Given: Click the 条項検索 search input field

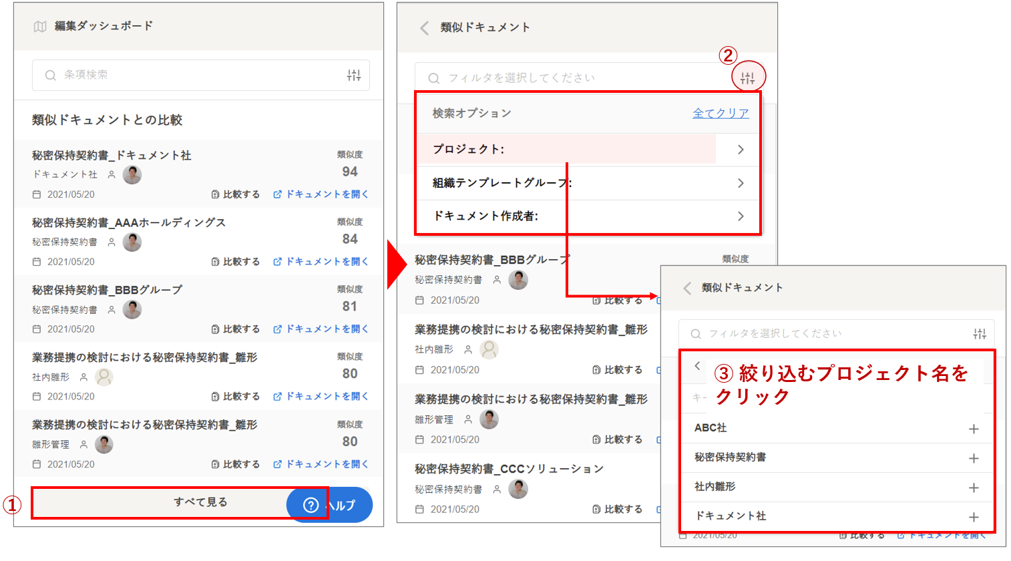Looking at the screenshot, I should pos(194,75).
